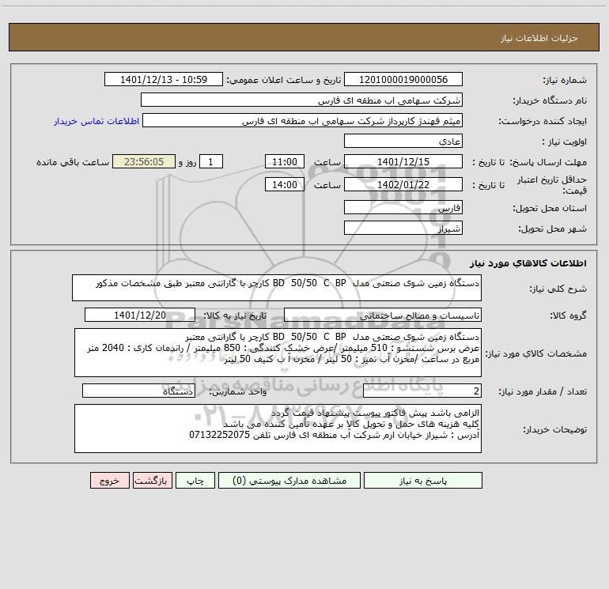Click the label 'تاریخ نیاز به کالا:'
This screenshot has width=609, height=589.
[x=235, y=315]
